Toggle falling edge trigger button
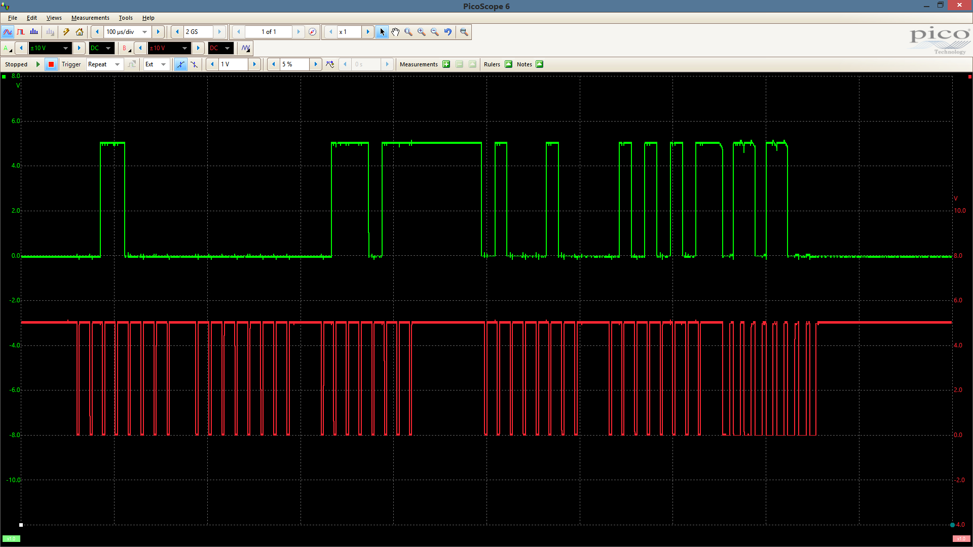The height and width of the screenshot is (547, 973). point(194,64)
